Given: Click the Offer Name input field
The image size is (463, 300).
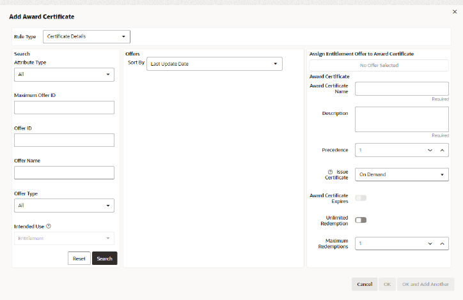Looking at the screenshot, I should coord(64,173).
